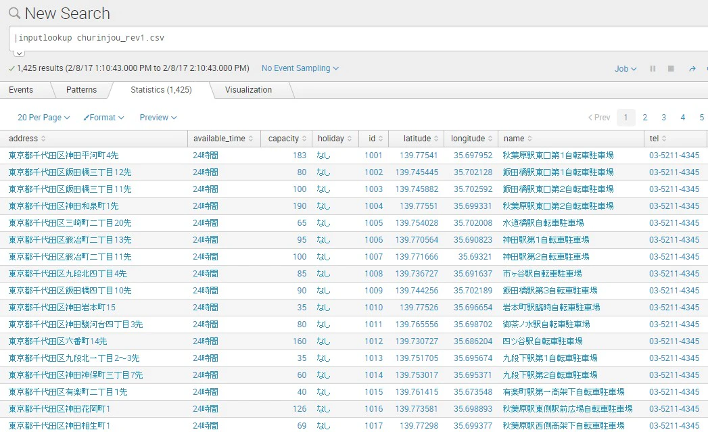
Task: Go to results page 3
Action: [x=664, y=118]
